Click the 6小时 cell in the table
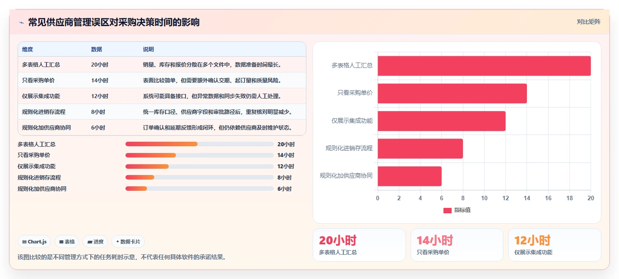The height and width of the screenshot is (279, 619). (98, 128)
